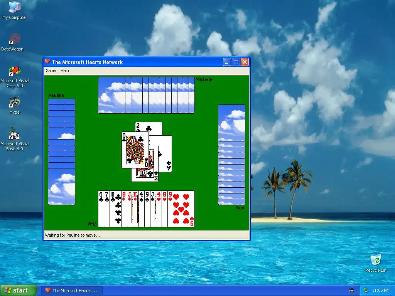Click 'The Microsoft Hearts Network' title text
Viewport: 395px width, 296px height.
[x=87, y=62]
